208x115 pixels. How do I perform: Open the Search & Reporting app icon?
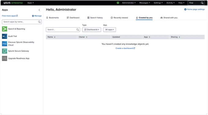5,29
